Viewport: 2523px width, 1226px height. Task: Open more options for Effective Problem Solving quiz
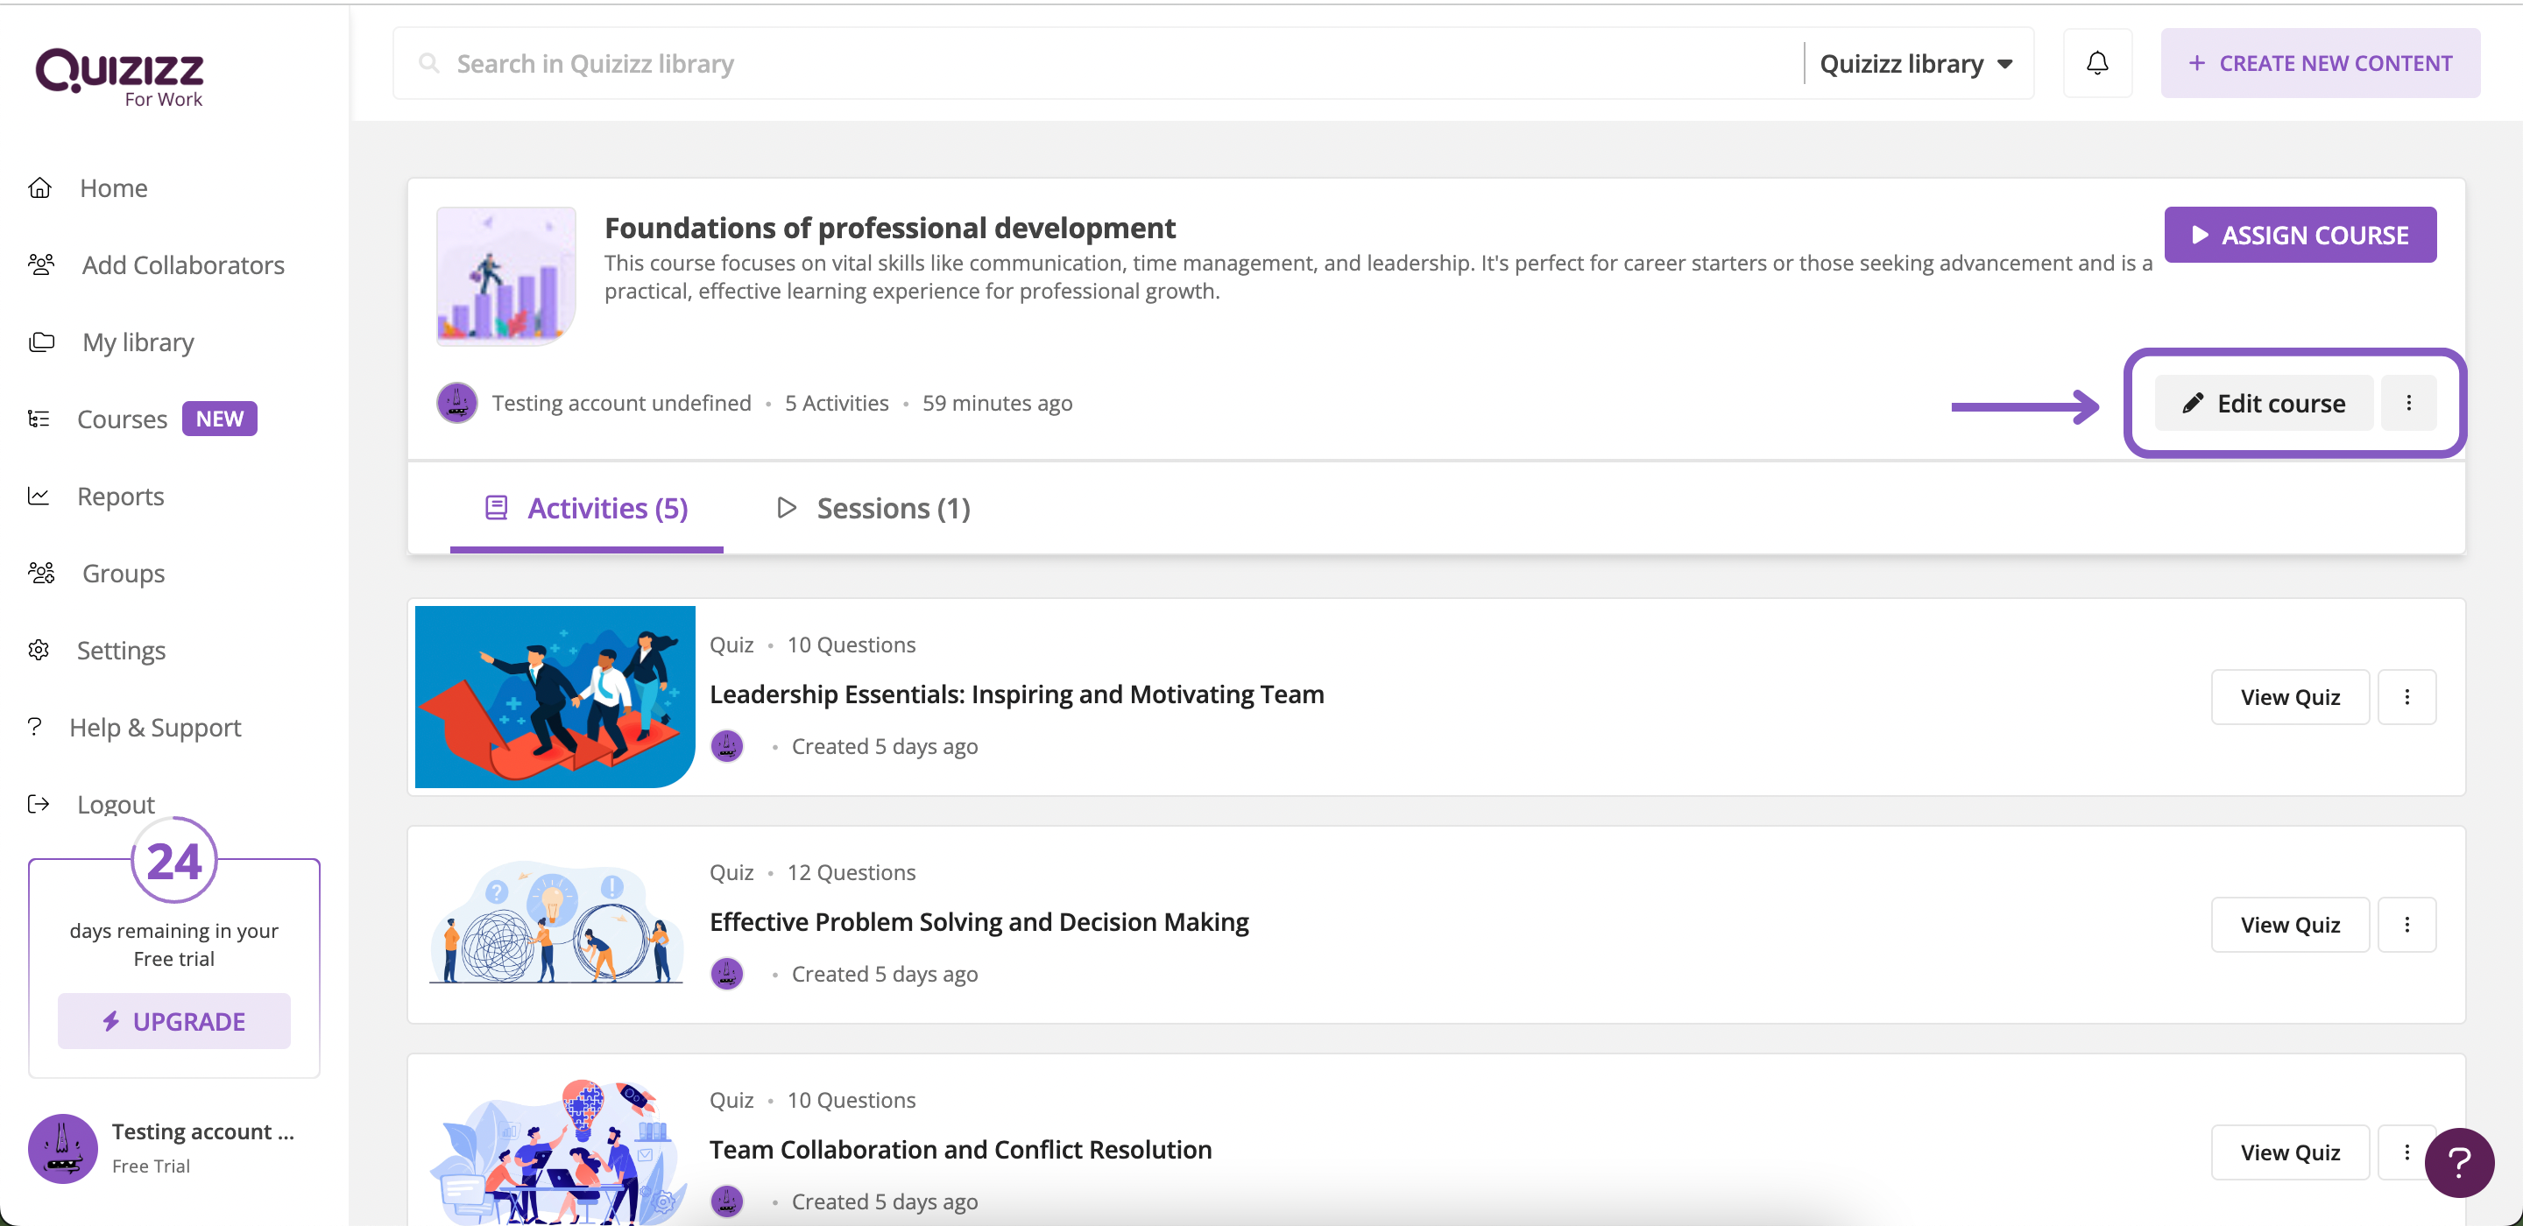[2406, 926]
